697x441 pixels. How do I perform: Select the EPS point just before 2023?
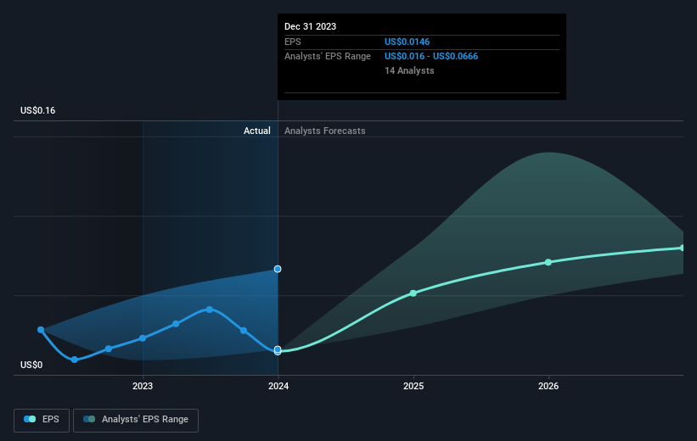[109, 349]
